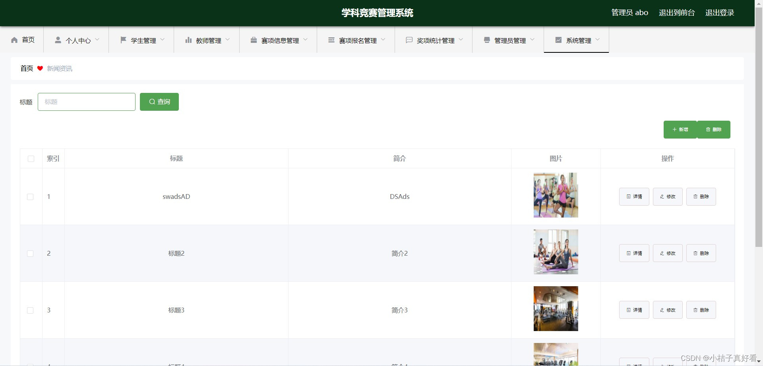This screenshot has height=366, width=763.
Task: Click the 首页 breadcrumb link
Action: [27, 68]
